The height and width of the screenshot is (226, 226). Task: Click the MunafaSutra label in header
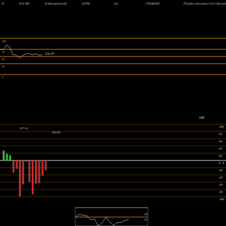[56, 4]
